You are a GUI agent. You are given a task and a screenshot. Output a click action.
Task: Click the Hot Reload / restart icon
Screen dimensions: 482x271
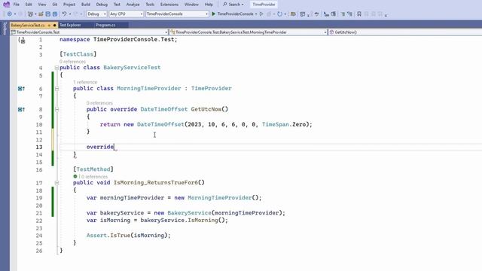[x=279, y=14]
